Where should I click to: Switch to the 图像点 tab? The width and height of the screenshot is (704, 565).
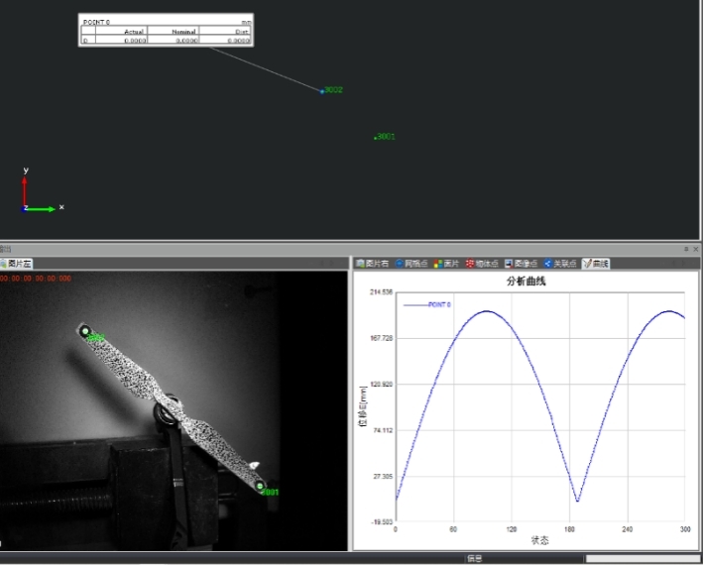tap(522, 264)
